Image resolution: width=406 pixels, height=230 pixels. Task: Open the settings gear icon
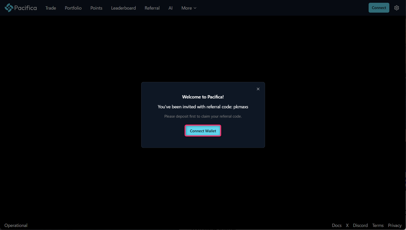(396, 8)
